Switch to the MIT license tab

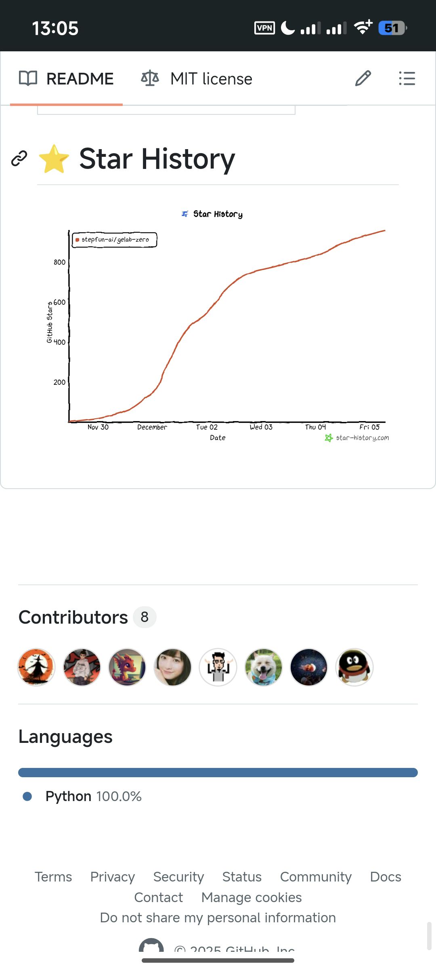click(x=197, y=78)
